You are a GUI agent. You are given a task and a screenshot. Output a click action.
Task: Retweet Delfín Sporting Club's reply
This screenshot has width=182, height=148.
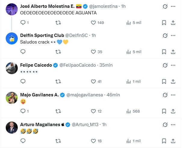tap(58, 52)
